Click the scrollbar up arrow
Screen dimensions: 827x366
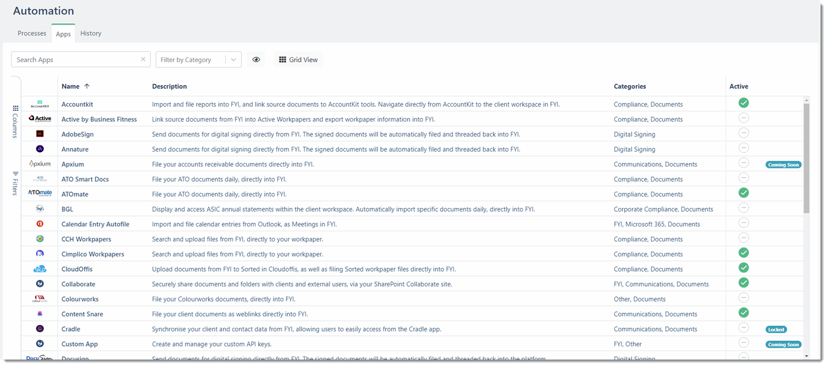click(x=807, y=100)
